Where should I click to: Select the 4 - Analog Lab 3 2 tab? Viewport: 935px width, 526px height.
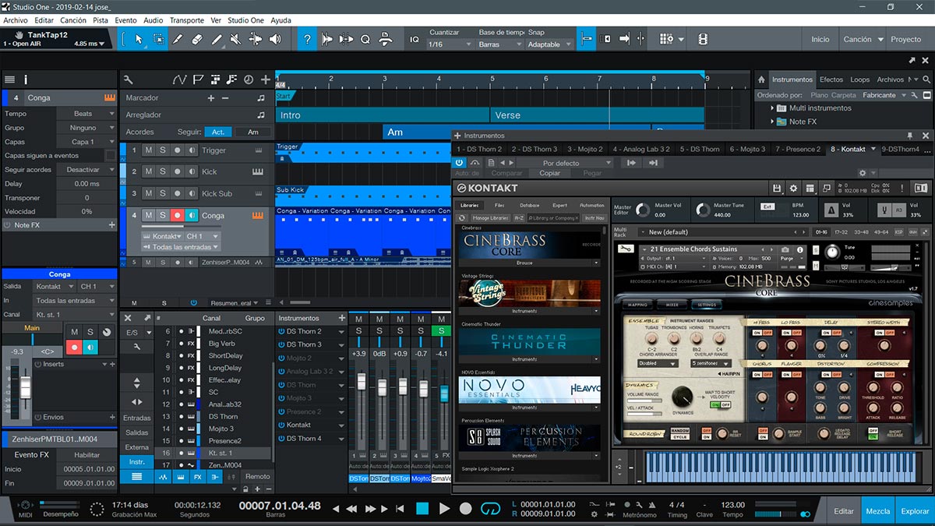tap(641, 149)
